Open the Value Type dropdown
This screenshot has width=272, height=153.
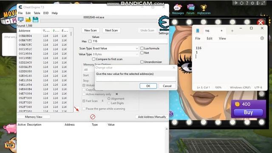[116, 54]
